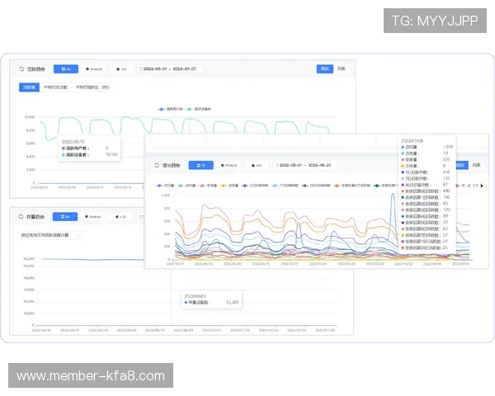The height and width of the screenshot is (396, 495).
Task: Select iOS platform in the 活跃趋势 panel
Action: coord(120,69)
